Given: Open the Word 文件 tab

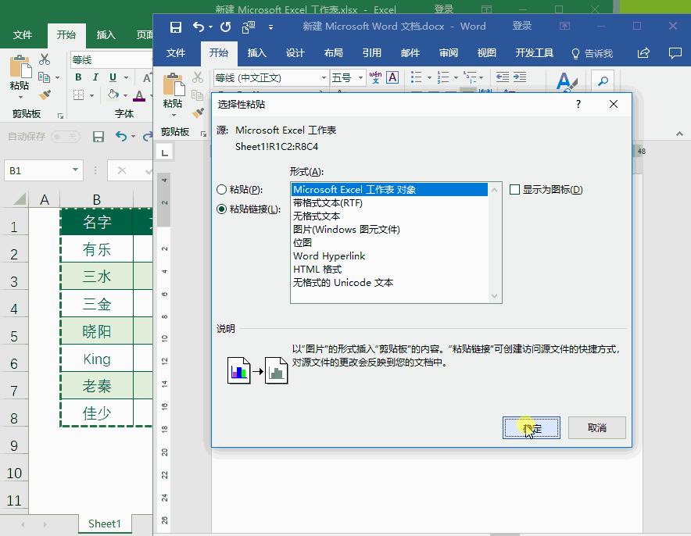Looking at the screenshot, I should 176,53.
